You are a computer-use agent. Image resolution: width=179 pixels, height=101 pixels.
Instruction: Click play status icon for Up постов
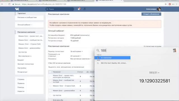click(80, 95)
